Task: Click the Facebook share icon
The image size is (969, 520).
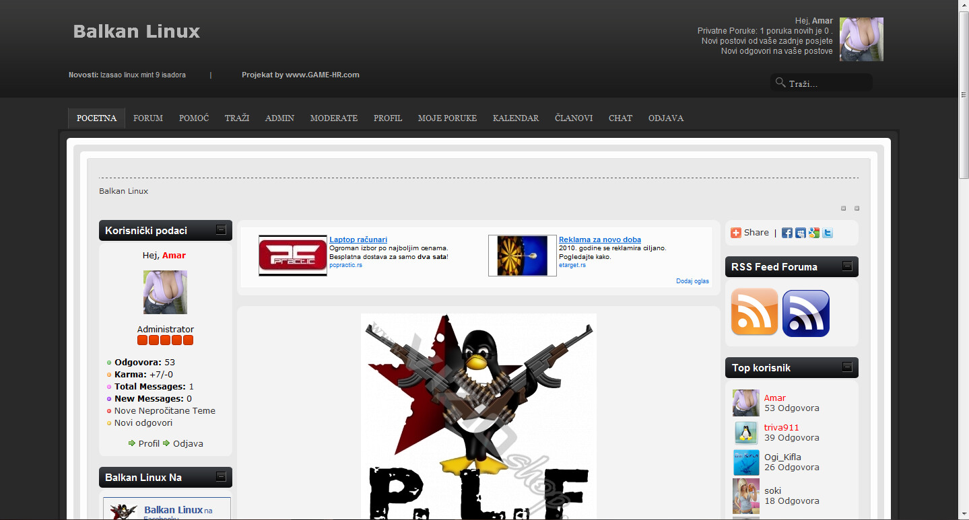Action: point(787,233)
